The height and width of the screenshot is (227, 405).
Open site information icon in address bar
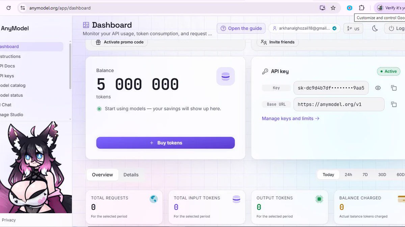coord(22,8)
